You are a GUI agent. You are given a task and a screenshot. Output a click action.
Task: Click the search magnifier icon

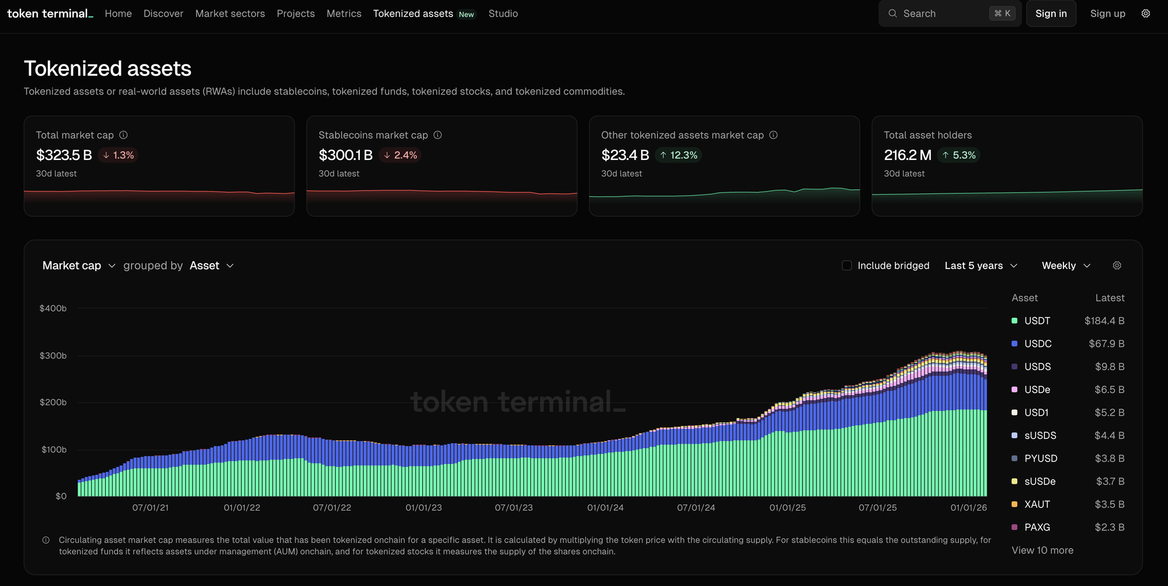tap(892, 13)
